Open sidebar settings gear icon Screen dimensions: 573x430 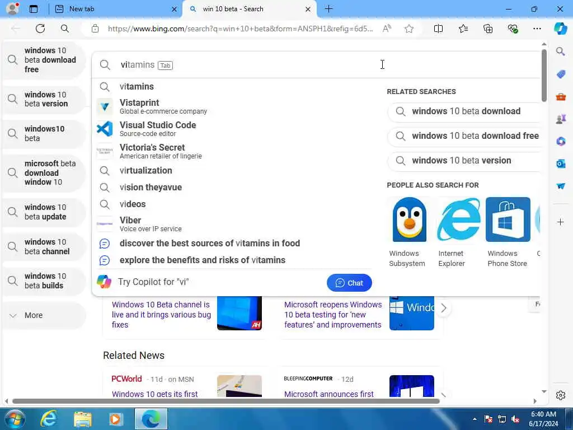click(x=561, y=395)
